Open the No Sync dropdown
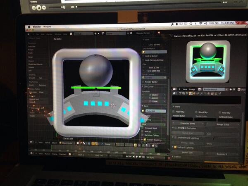Image resolution: width=248 pixels, height=186 pixels. pos(155,157)
